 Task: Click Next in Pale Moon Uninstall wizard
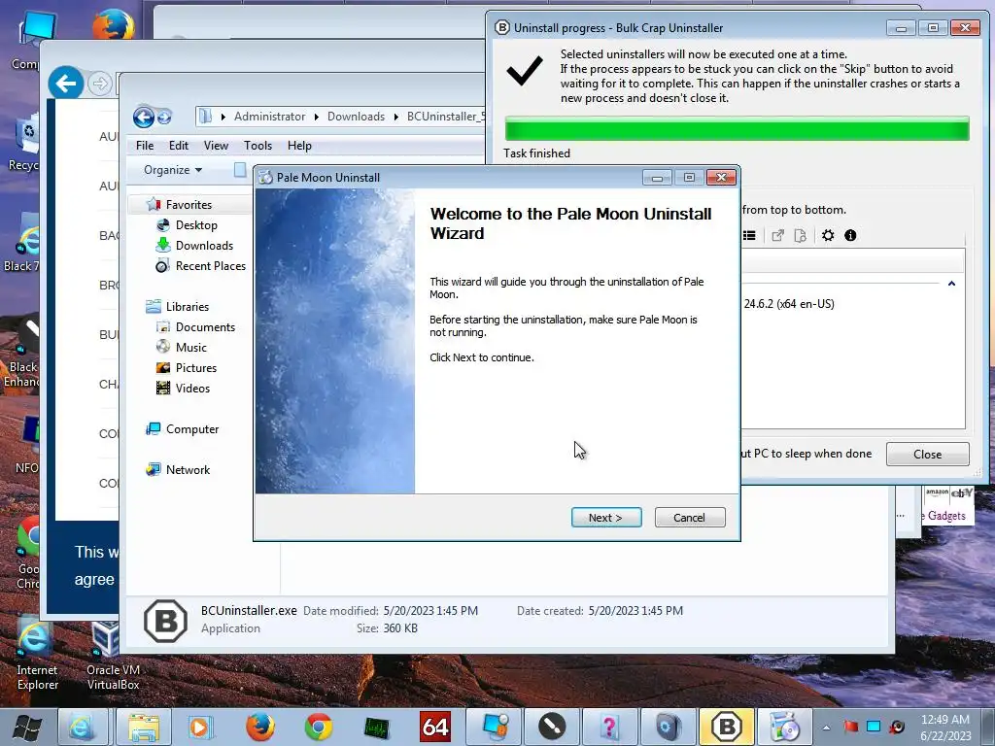coord(606,518)
